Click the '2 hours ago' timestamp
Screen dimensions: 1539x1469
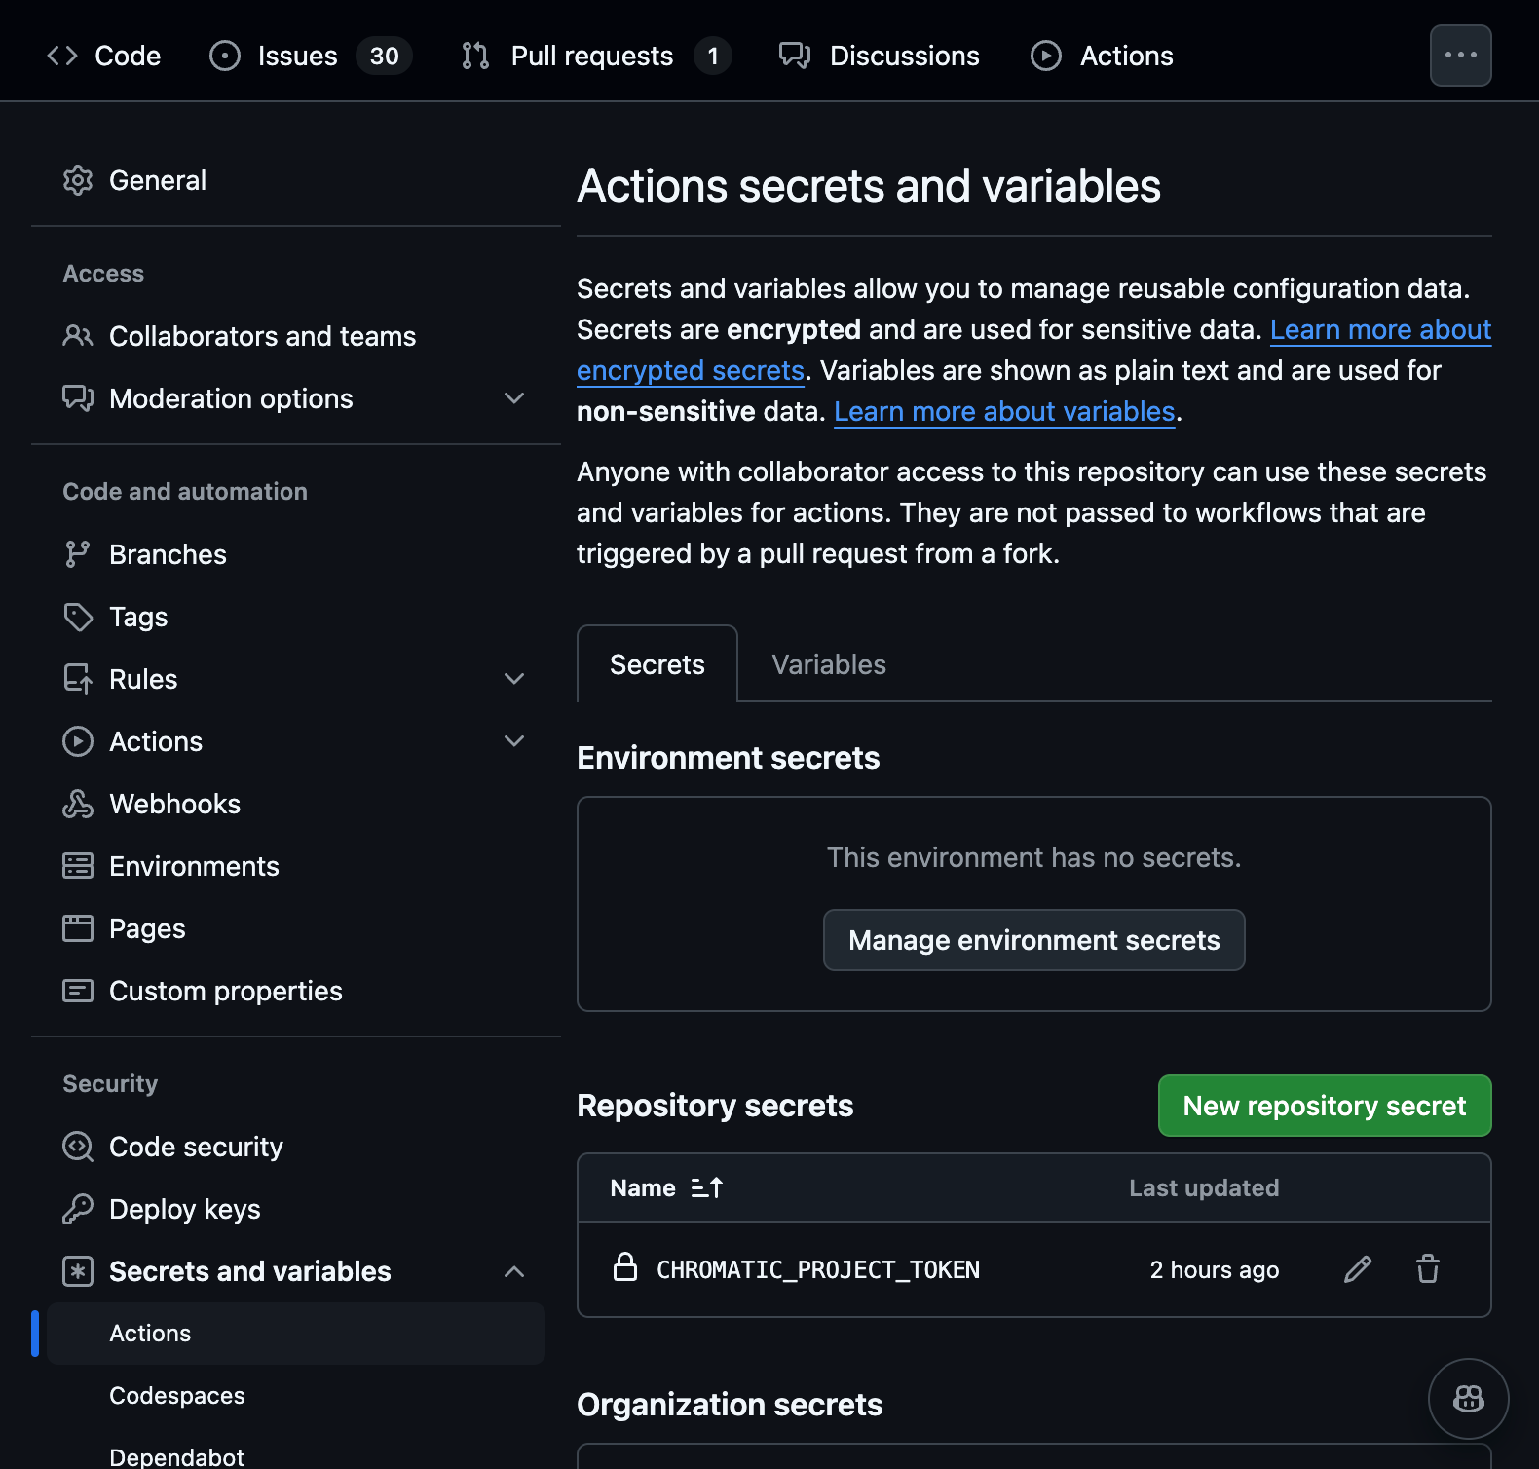[x=1215, y=1269]
